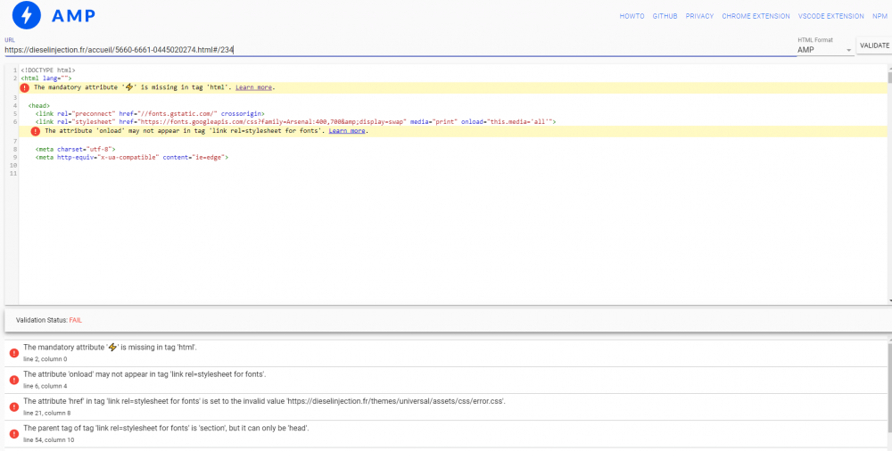Open Learn more link for onload error
This screenshot has width=892, height=451.
click(x=347, y=131)
